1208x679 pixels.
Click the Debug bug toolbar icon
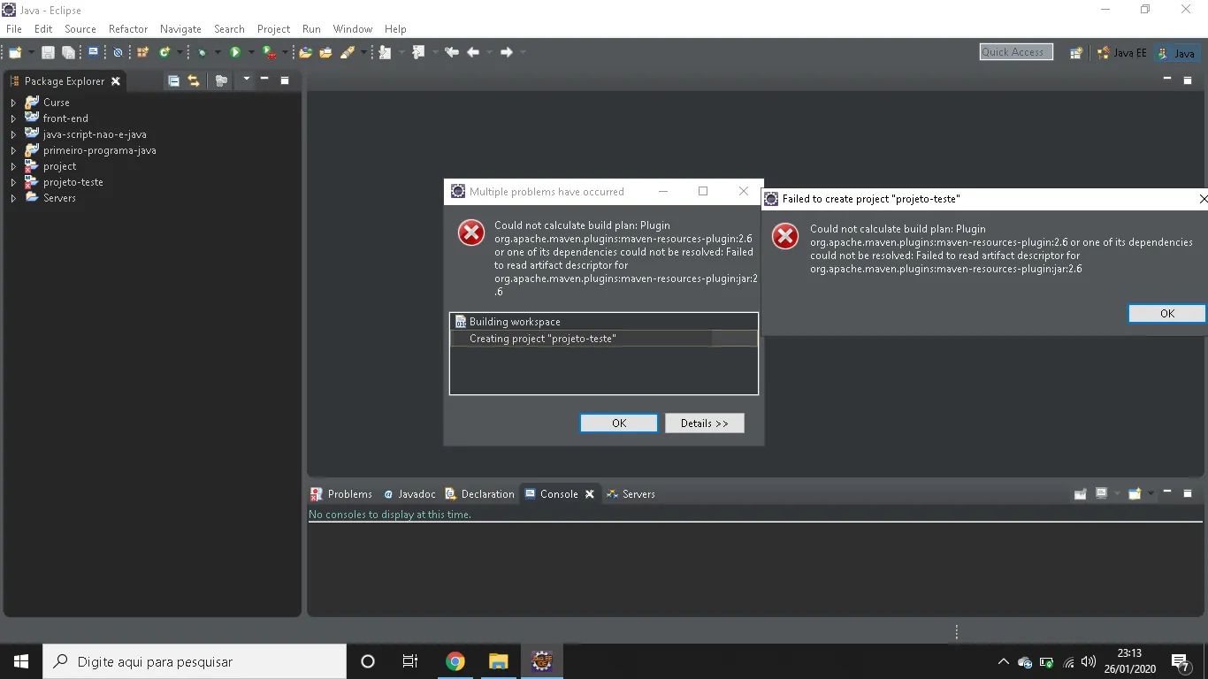[203, 53]
